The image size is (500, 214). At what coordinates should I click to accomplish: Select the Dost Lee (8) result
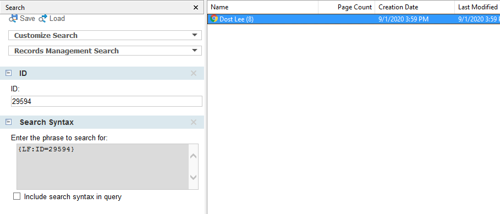point(354,19)
